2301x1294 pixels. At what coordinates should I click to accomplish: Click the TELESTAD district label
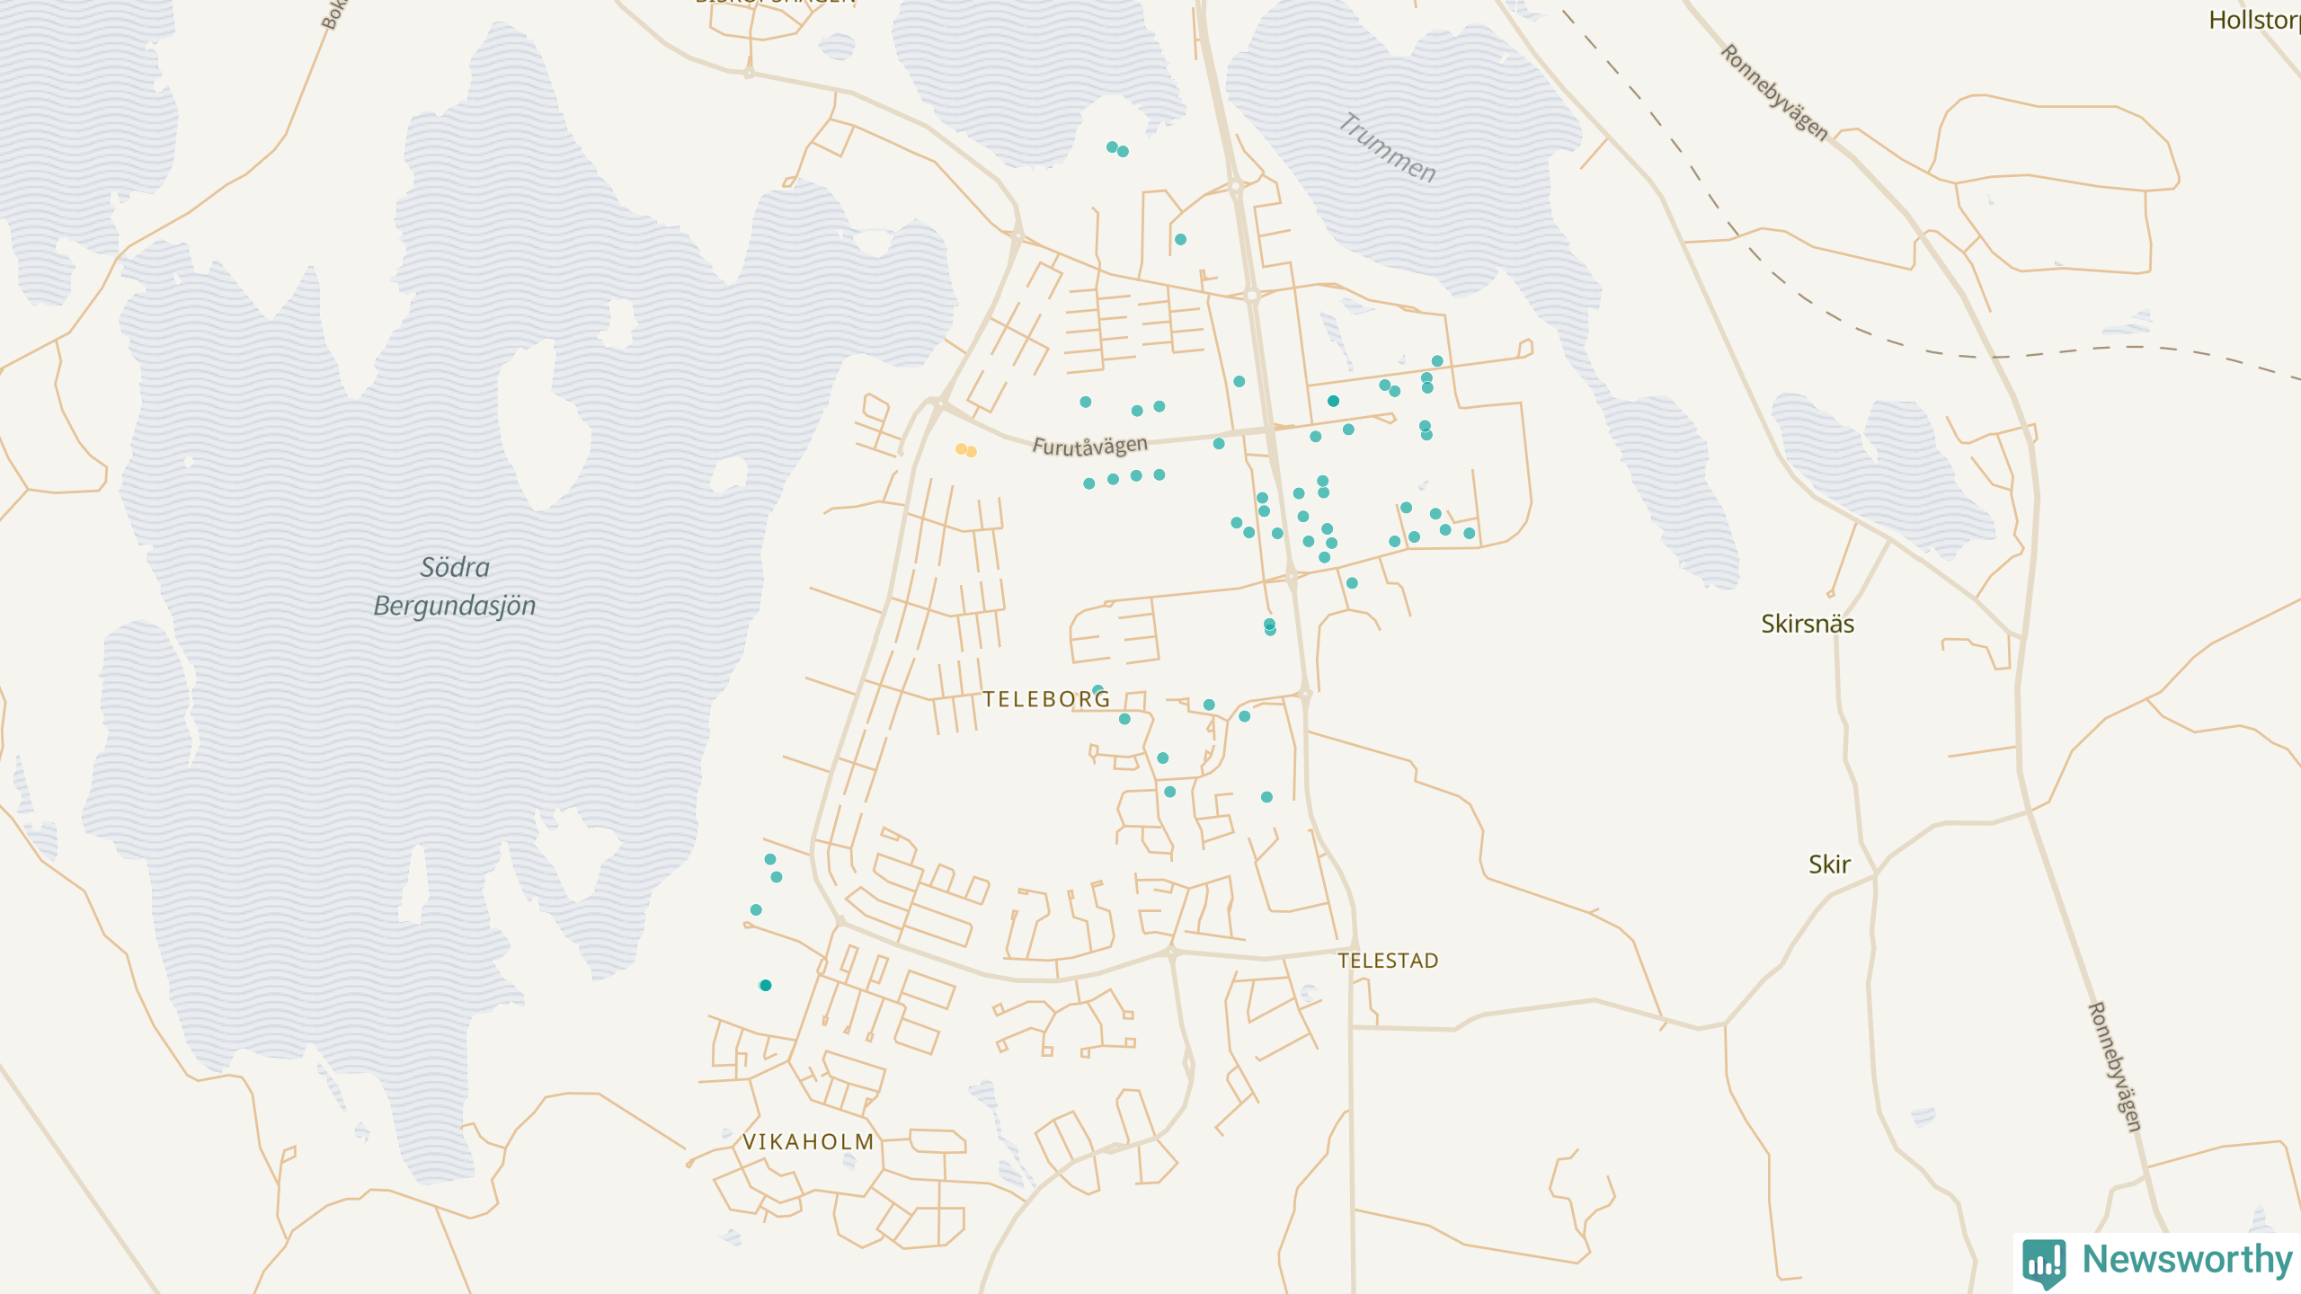click(1388, 961)
